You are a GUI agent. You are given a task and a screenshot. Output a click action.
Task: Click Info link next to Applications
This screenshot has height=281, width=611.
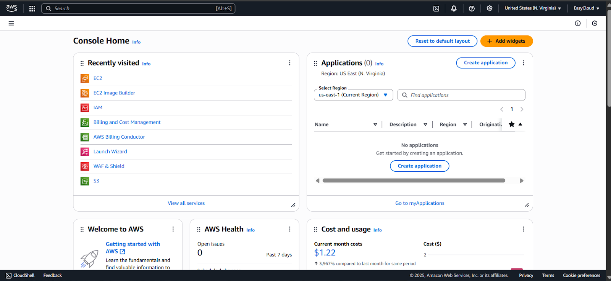379,64
